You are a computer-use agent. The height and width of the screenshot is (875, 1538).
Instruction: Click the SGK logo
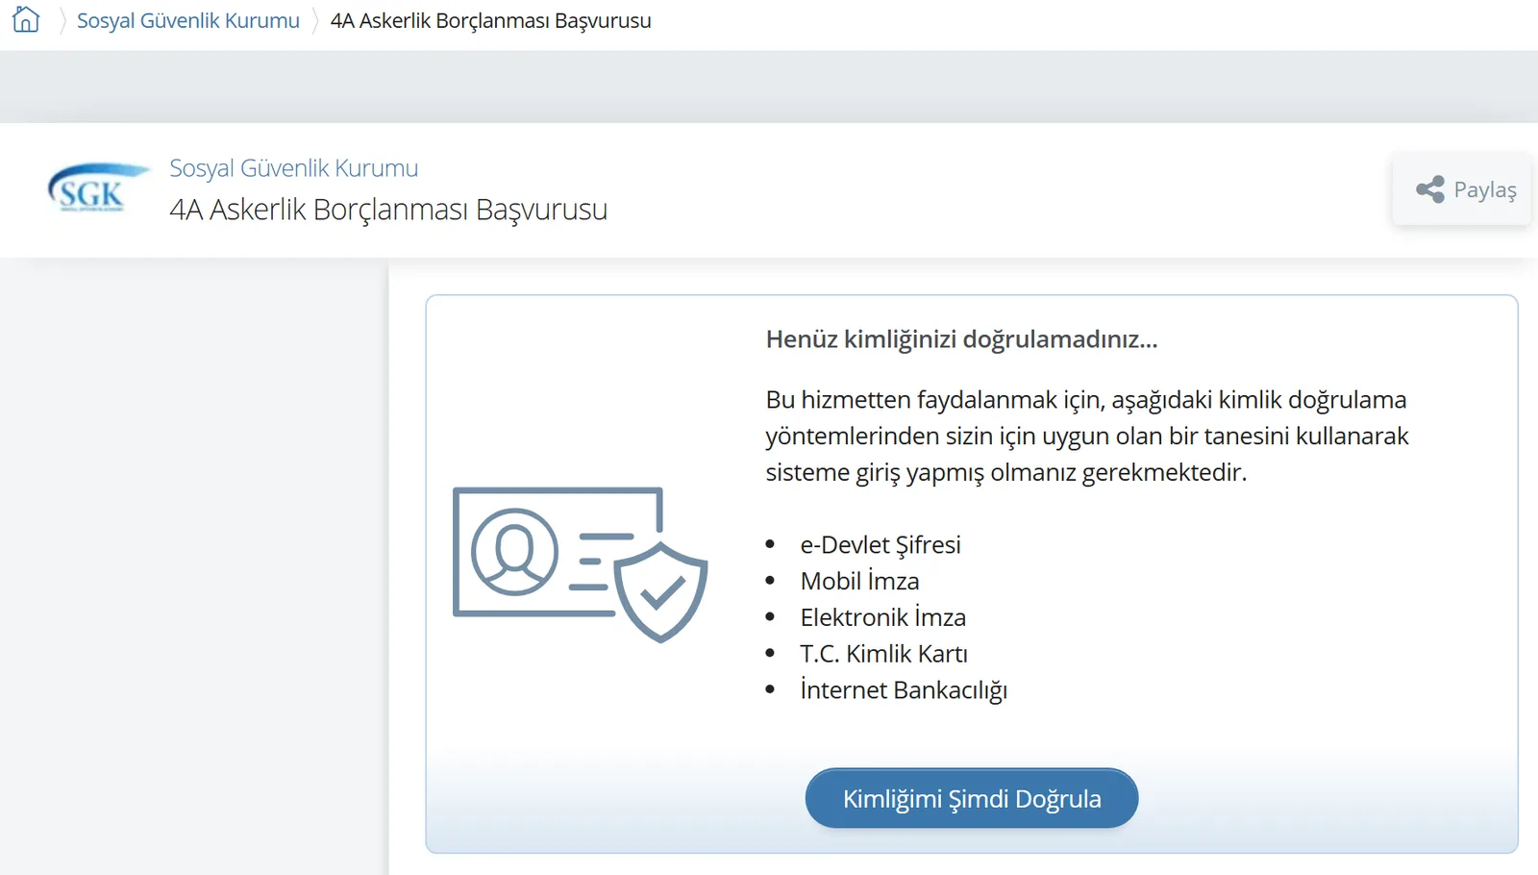[99, 187]
